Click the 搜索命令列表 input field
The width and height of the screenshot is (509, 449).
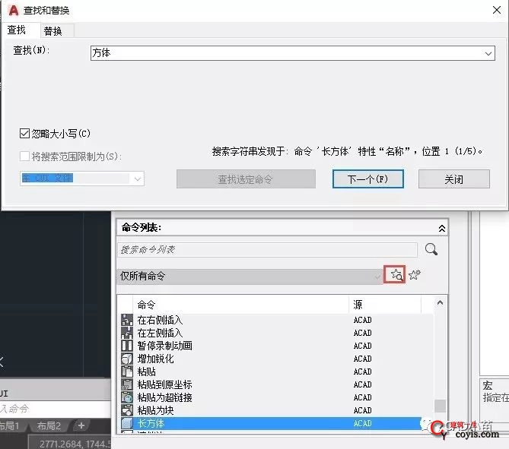(x=267, y=250)
